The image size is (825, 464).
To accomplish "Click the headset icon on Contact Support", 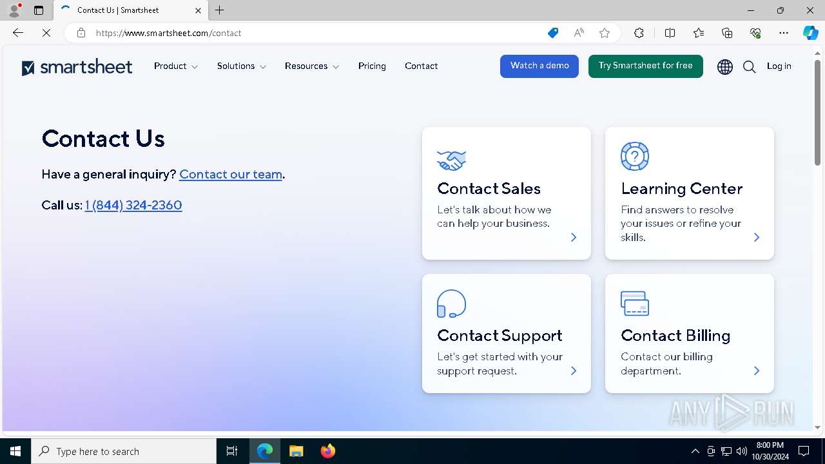I will point(451,304).
